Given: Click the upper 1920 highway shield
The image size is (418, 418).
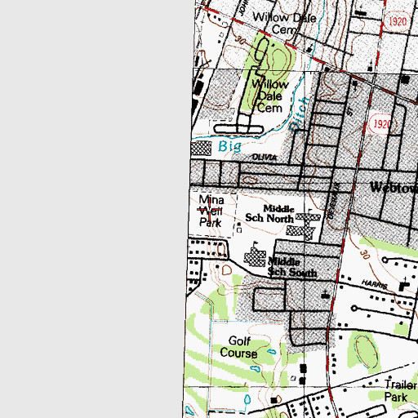Looking at the screenshot, I should pyautogui.click(x=398, y=21).
